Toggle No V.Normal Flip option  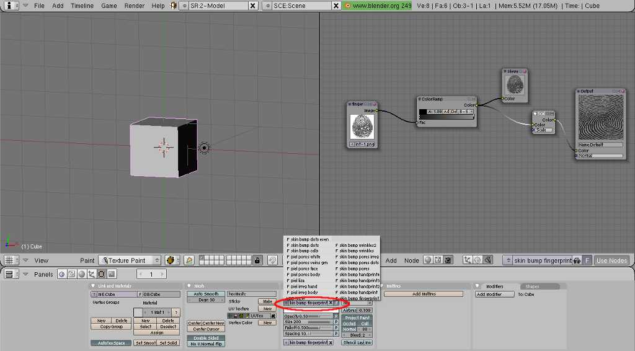click(206, 344)
